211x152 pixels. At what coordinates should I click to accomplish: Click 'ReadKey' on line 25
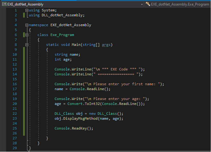(x=79, y=128)
